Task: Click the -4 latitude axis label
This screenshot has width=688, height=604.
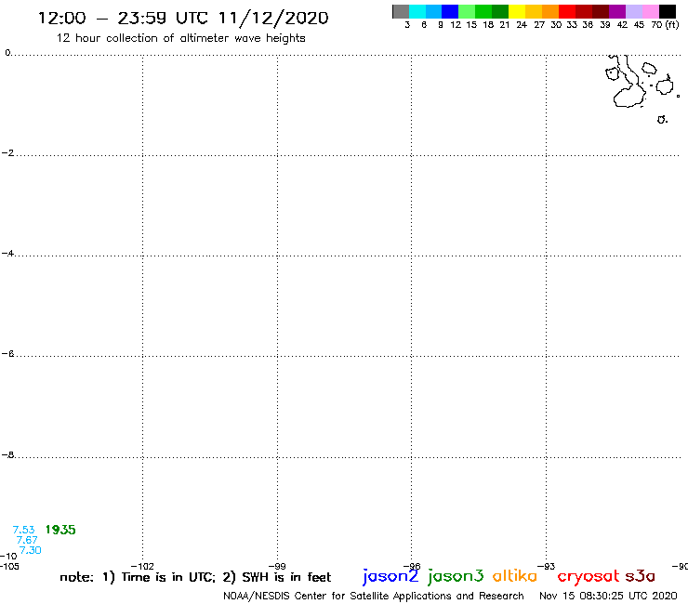Action: pyautogui.click(x=7, y=253)
